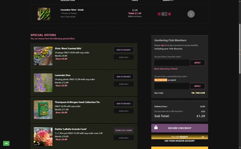Add an e-Gift Voucher
Viewport: 241px width, 149px height.
(x=203, y=111)
